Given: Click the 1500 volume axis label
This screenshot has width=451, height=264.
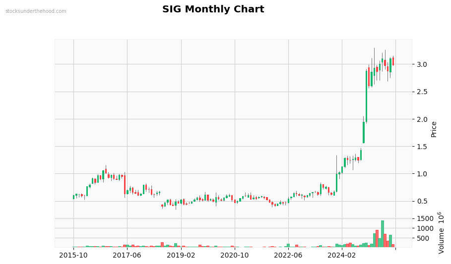Looking at the screenshot, I should click(425, 218).
